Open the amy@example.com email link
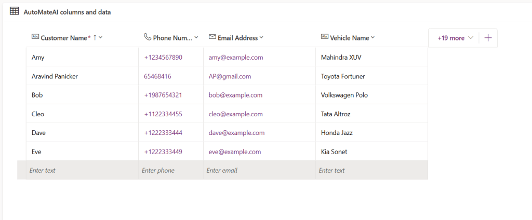Screen dimensions: 532x220 pos(236,57)
